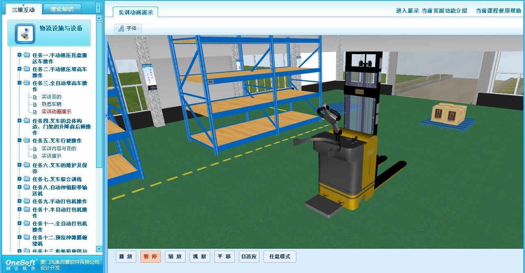Click the document icon beside 实训目的

pyautogui.click(x=35, y=97)
